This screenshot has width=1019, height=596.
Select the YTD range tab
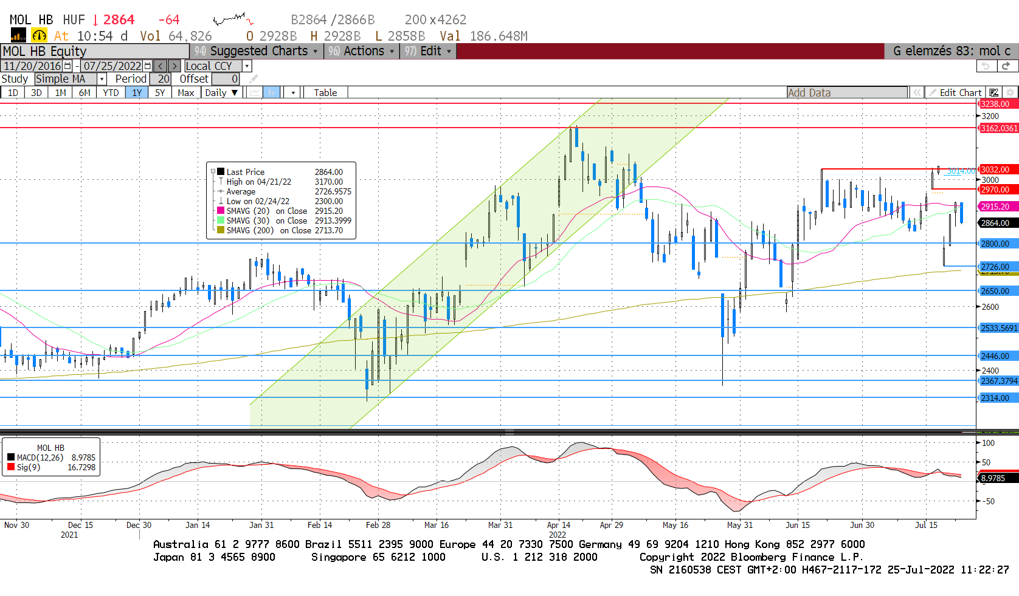coord(111,92)
